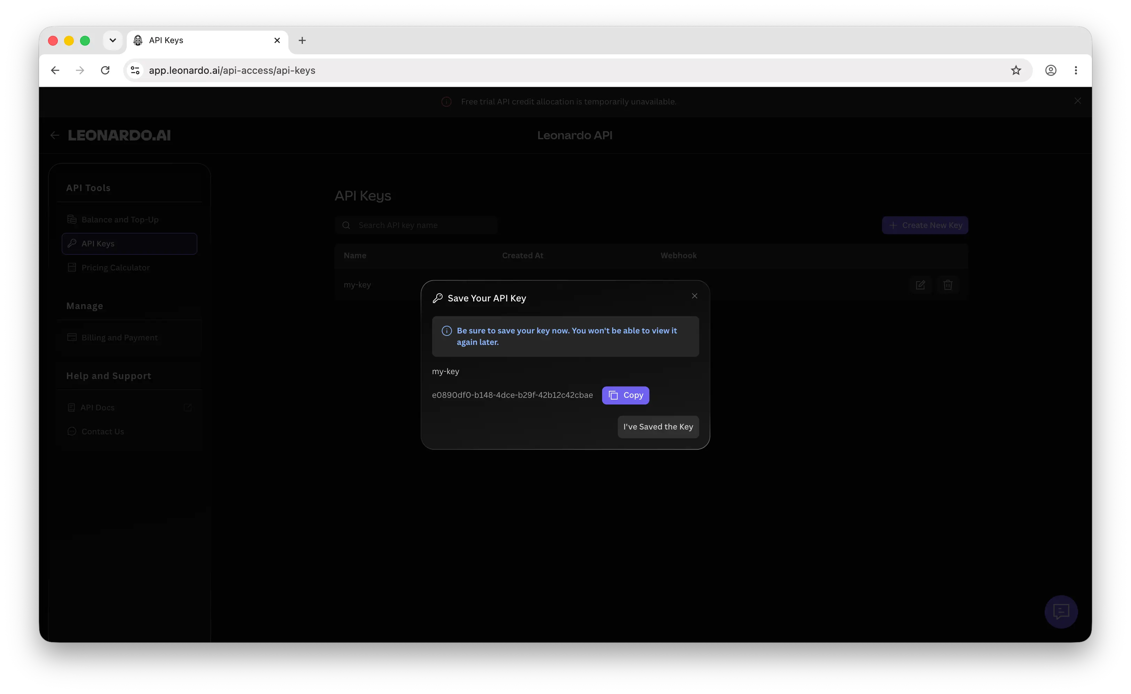This screenshot has height=694, width=1131.
Task: Click the Create New Key button
Action: click(925, 226)
